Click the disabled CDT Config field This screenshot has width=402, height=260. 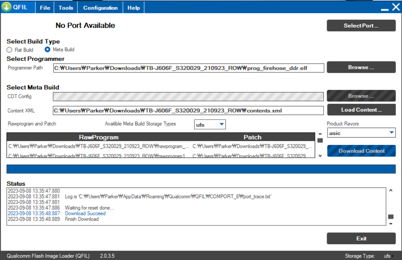(188, 96)
